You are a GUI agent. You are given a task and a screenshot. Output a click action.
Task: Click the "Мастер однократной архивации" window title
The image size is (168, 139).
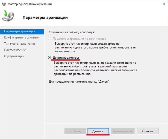tap(29, 4)
